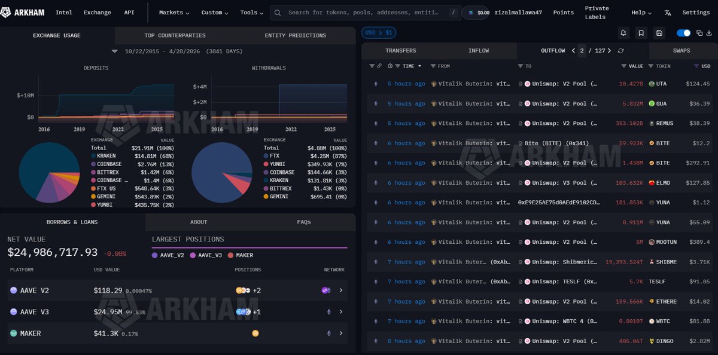Click the AAVE V3 platform icon
The width and height of the screenshot is (718, 355).
point(13,312)
